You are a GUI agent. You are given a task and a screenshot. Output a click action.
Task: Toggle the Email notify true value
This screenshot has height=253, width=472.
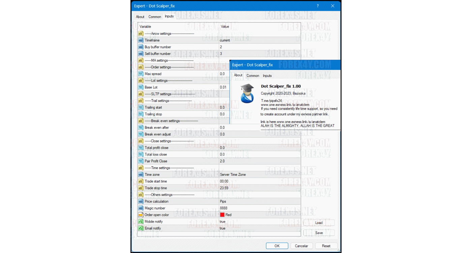pos(223,228)
